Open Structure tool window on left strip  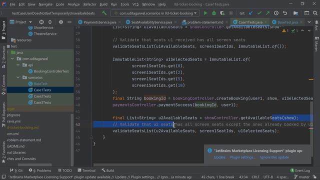[x=3, y=57]
